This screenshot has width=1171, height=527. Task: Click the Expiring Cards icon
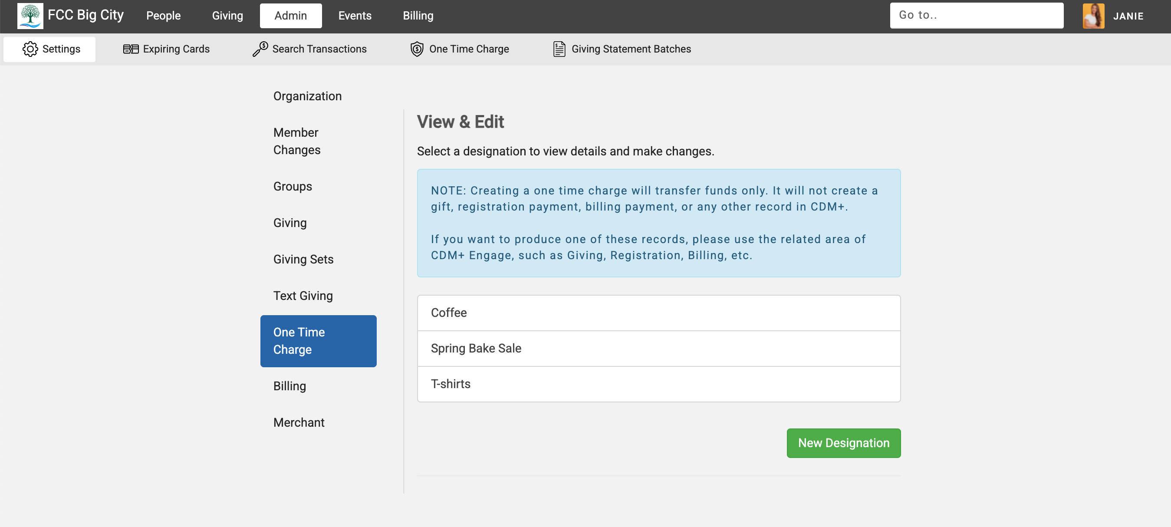point(131,49)
